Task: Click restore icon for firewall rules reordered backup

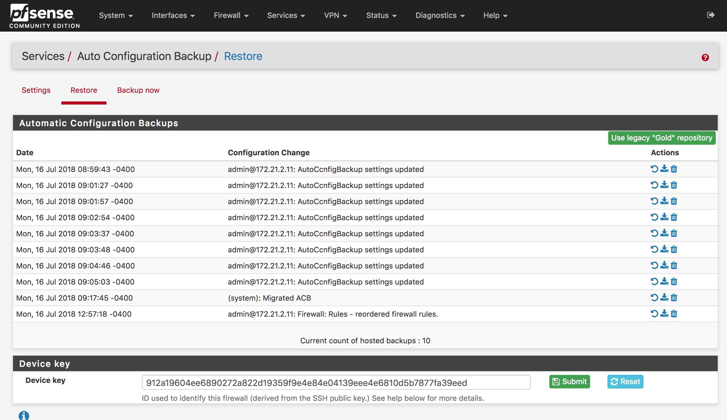Action: coord(655,314)
